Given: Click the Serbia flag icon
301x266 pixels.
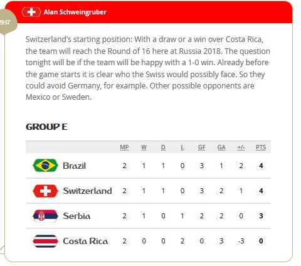Looking at the screenshot, I should [45, 216].
